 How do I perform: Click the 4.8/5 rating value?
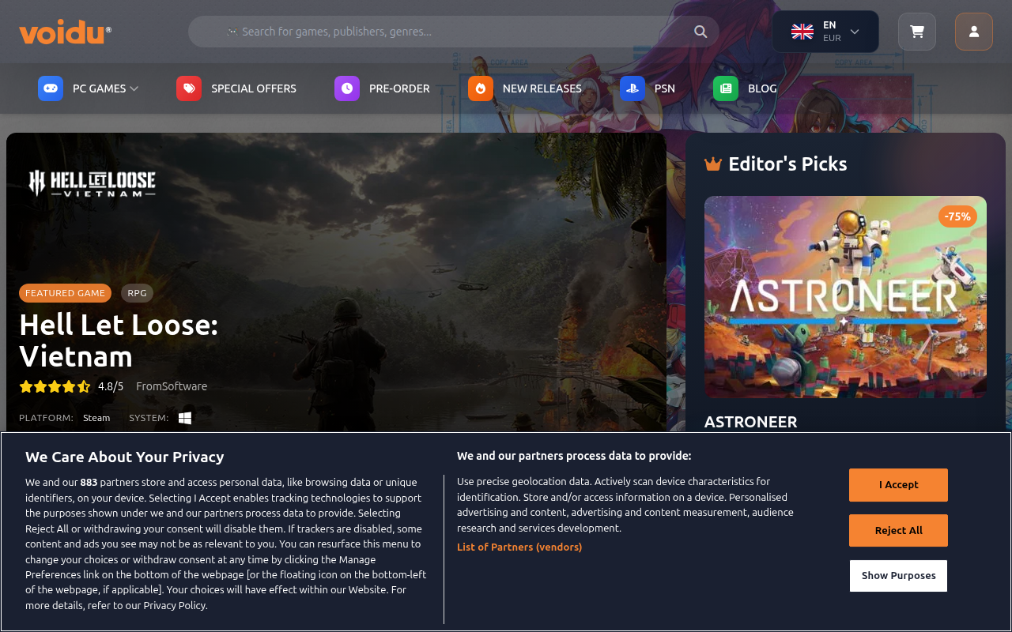(111, 386)
